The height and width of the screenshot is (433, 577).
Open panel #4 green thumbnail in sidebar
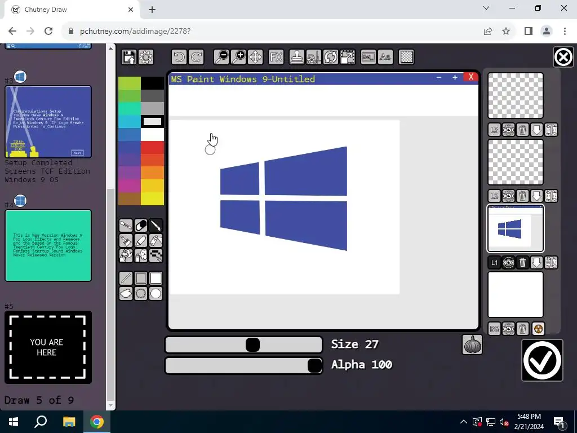pos(48,246)
